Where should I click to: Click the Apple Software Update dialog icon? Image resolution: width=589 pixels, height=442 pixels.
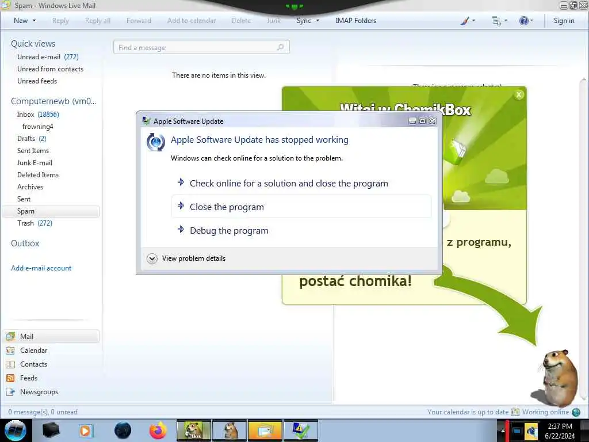155,142
